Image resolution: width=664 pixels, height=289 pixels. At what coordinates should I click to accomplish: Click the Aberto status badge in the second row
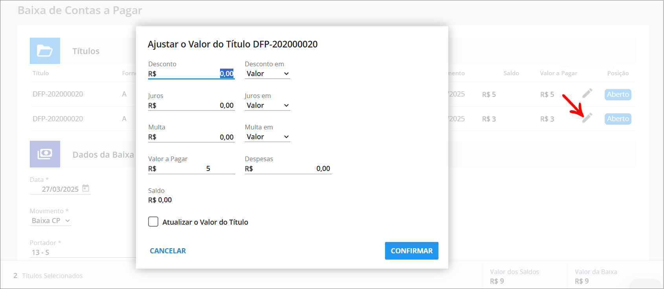[x=618, y=119]
